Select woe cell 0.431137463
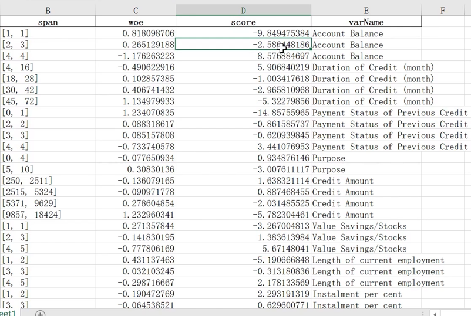Viewport: 471px width, 316px height. pos(136,260)
